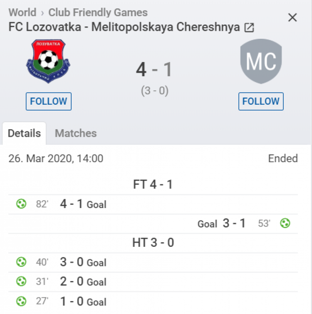This screenshot has width=312, height=314.
Task: Click the FC Lozovatka team crest
Action: (x=48, y=61)
